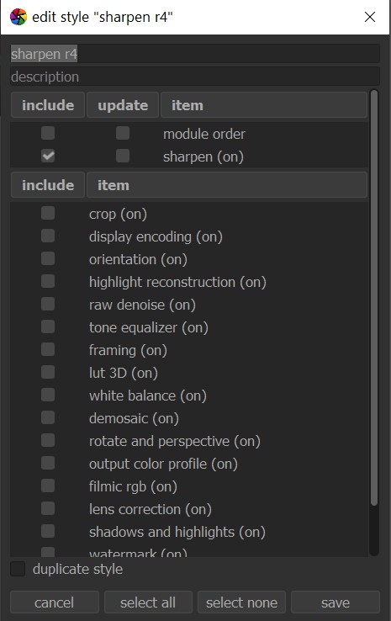Check include box for highlight reconstruction (on)
The height and width of the screenshot is (621, 391).
[48, 282]
